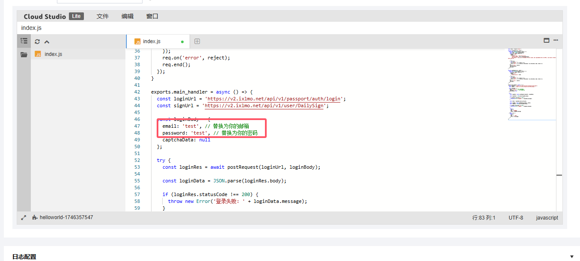Viewport: 580px width, 261px height.
Task: Click the line and column indicator 行:83 列:1
Action: [x=483, y=218]
